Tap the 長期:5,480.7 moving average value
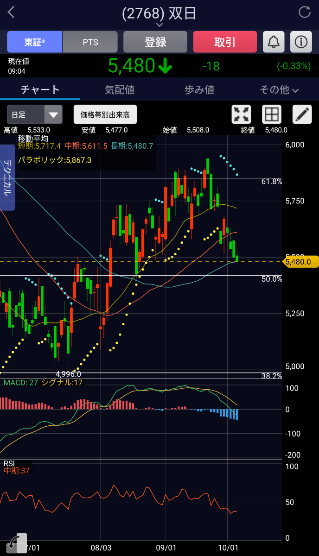Image resolution: width=319 pixels, height=556 pixels. 132,146
